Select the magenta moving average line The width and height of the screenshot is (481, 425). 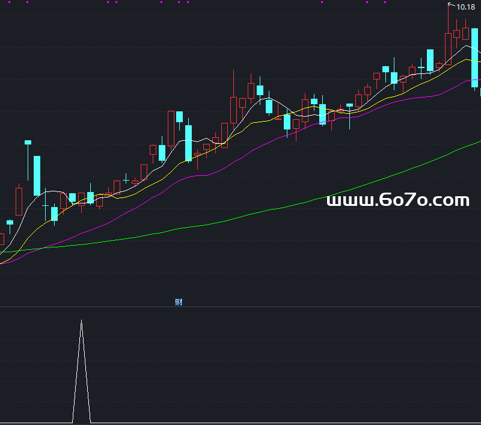click(x=233, y=163)
